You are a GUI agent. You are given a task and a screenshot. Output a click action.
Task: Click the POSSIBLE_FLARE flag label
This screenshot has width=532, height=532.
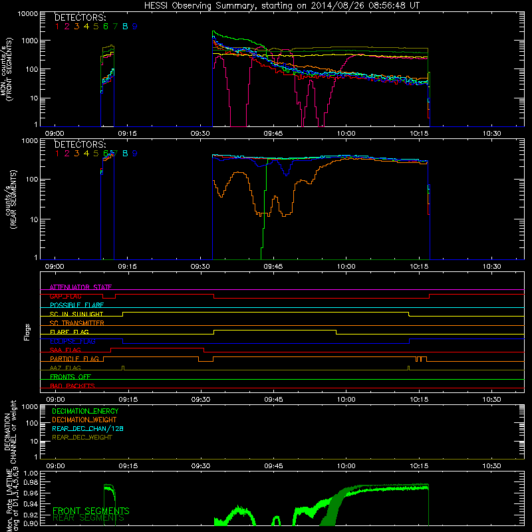tap(76, 305)
